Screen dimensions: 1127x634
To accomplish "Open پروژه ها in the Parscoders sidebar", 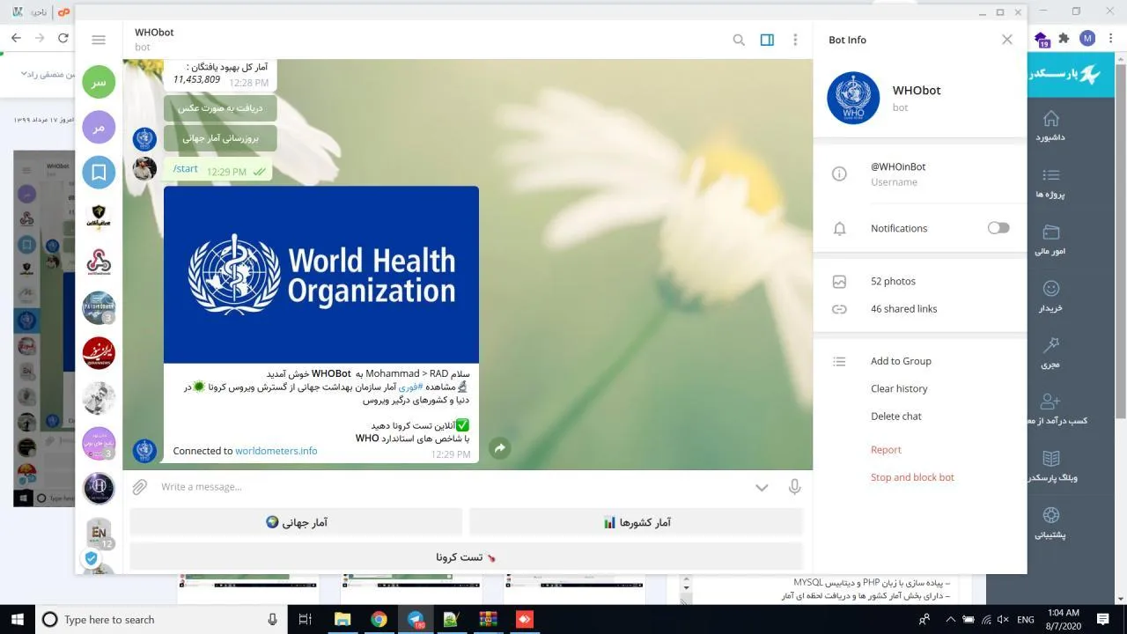I will [x=1050, y=183].
